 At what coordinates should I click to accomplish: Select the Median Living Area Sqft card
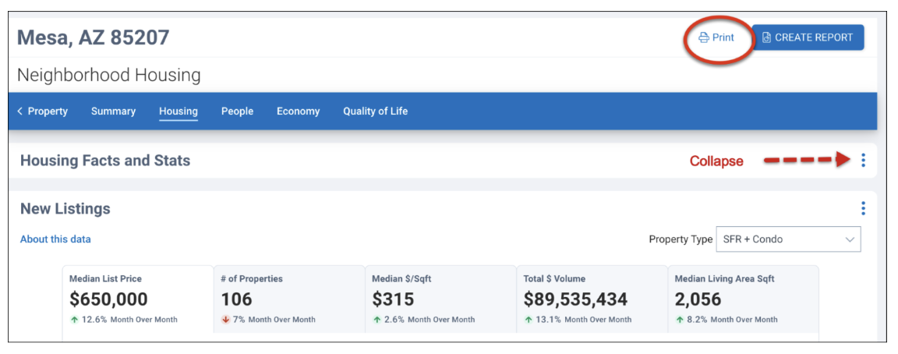[x=743, y=299]
